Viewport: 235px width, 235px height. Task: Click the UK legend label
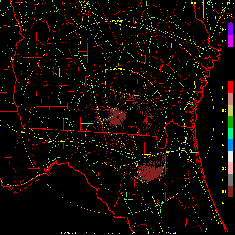(224, 41)
